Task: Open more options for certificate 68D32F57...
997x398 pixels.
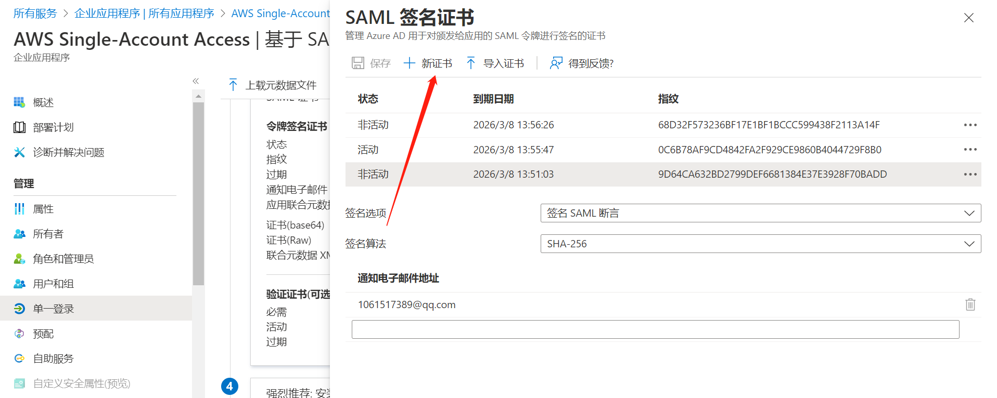Action: (x=970, y=125)
